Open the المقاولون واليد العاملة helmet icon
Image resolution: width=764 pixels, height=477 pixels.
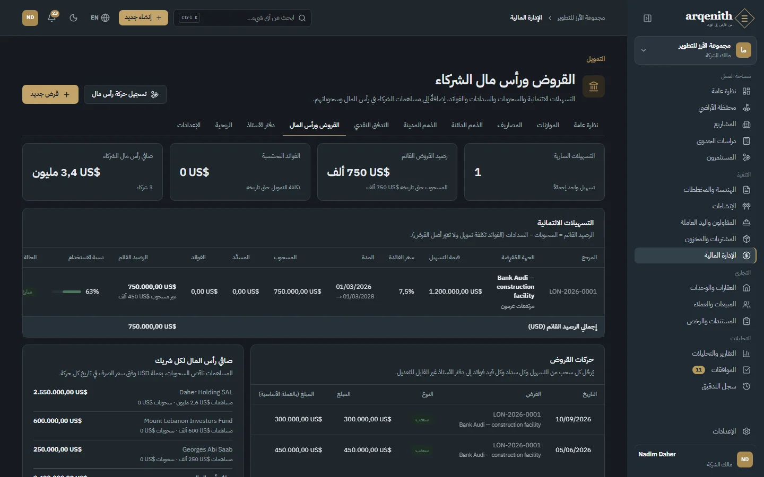(746, 223)
